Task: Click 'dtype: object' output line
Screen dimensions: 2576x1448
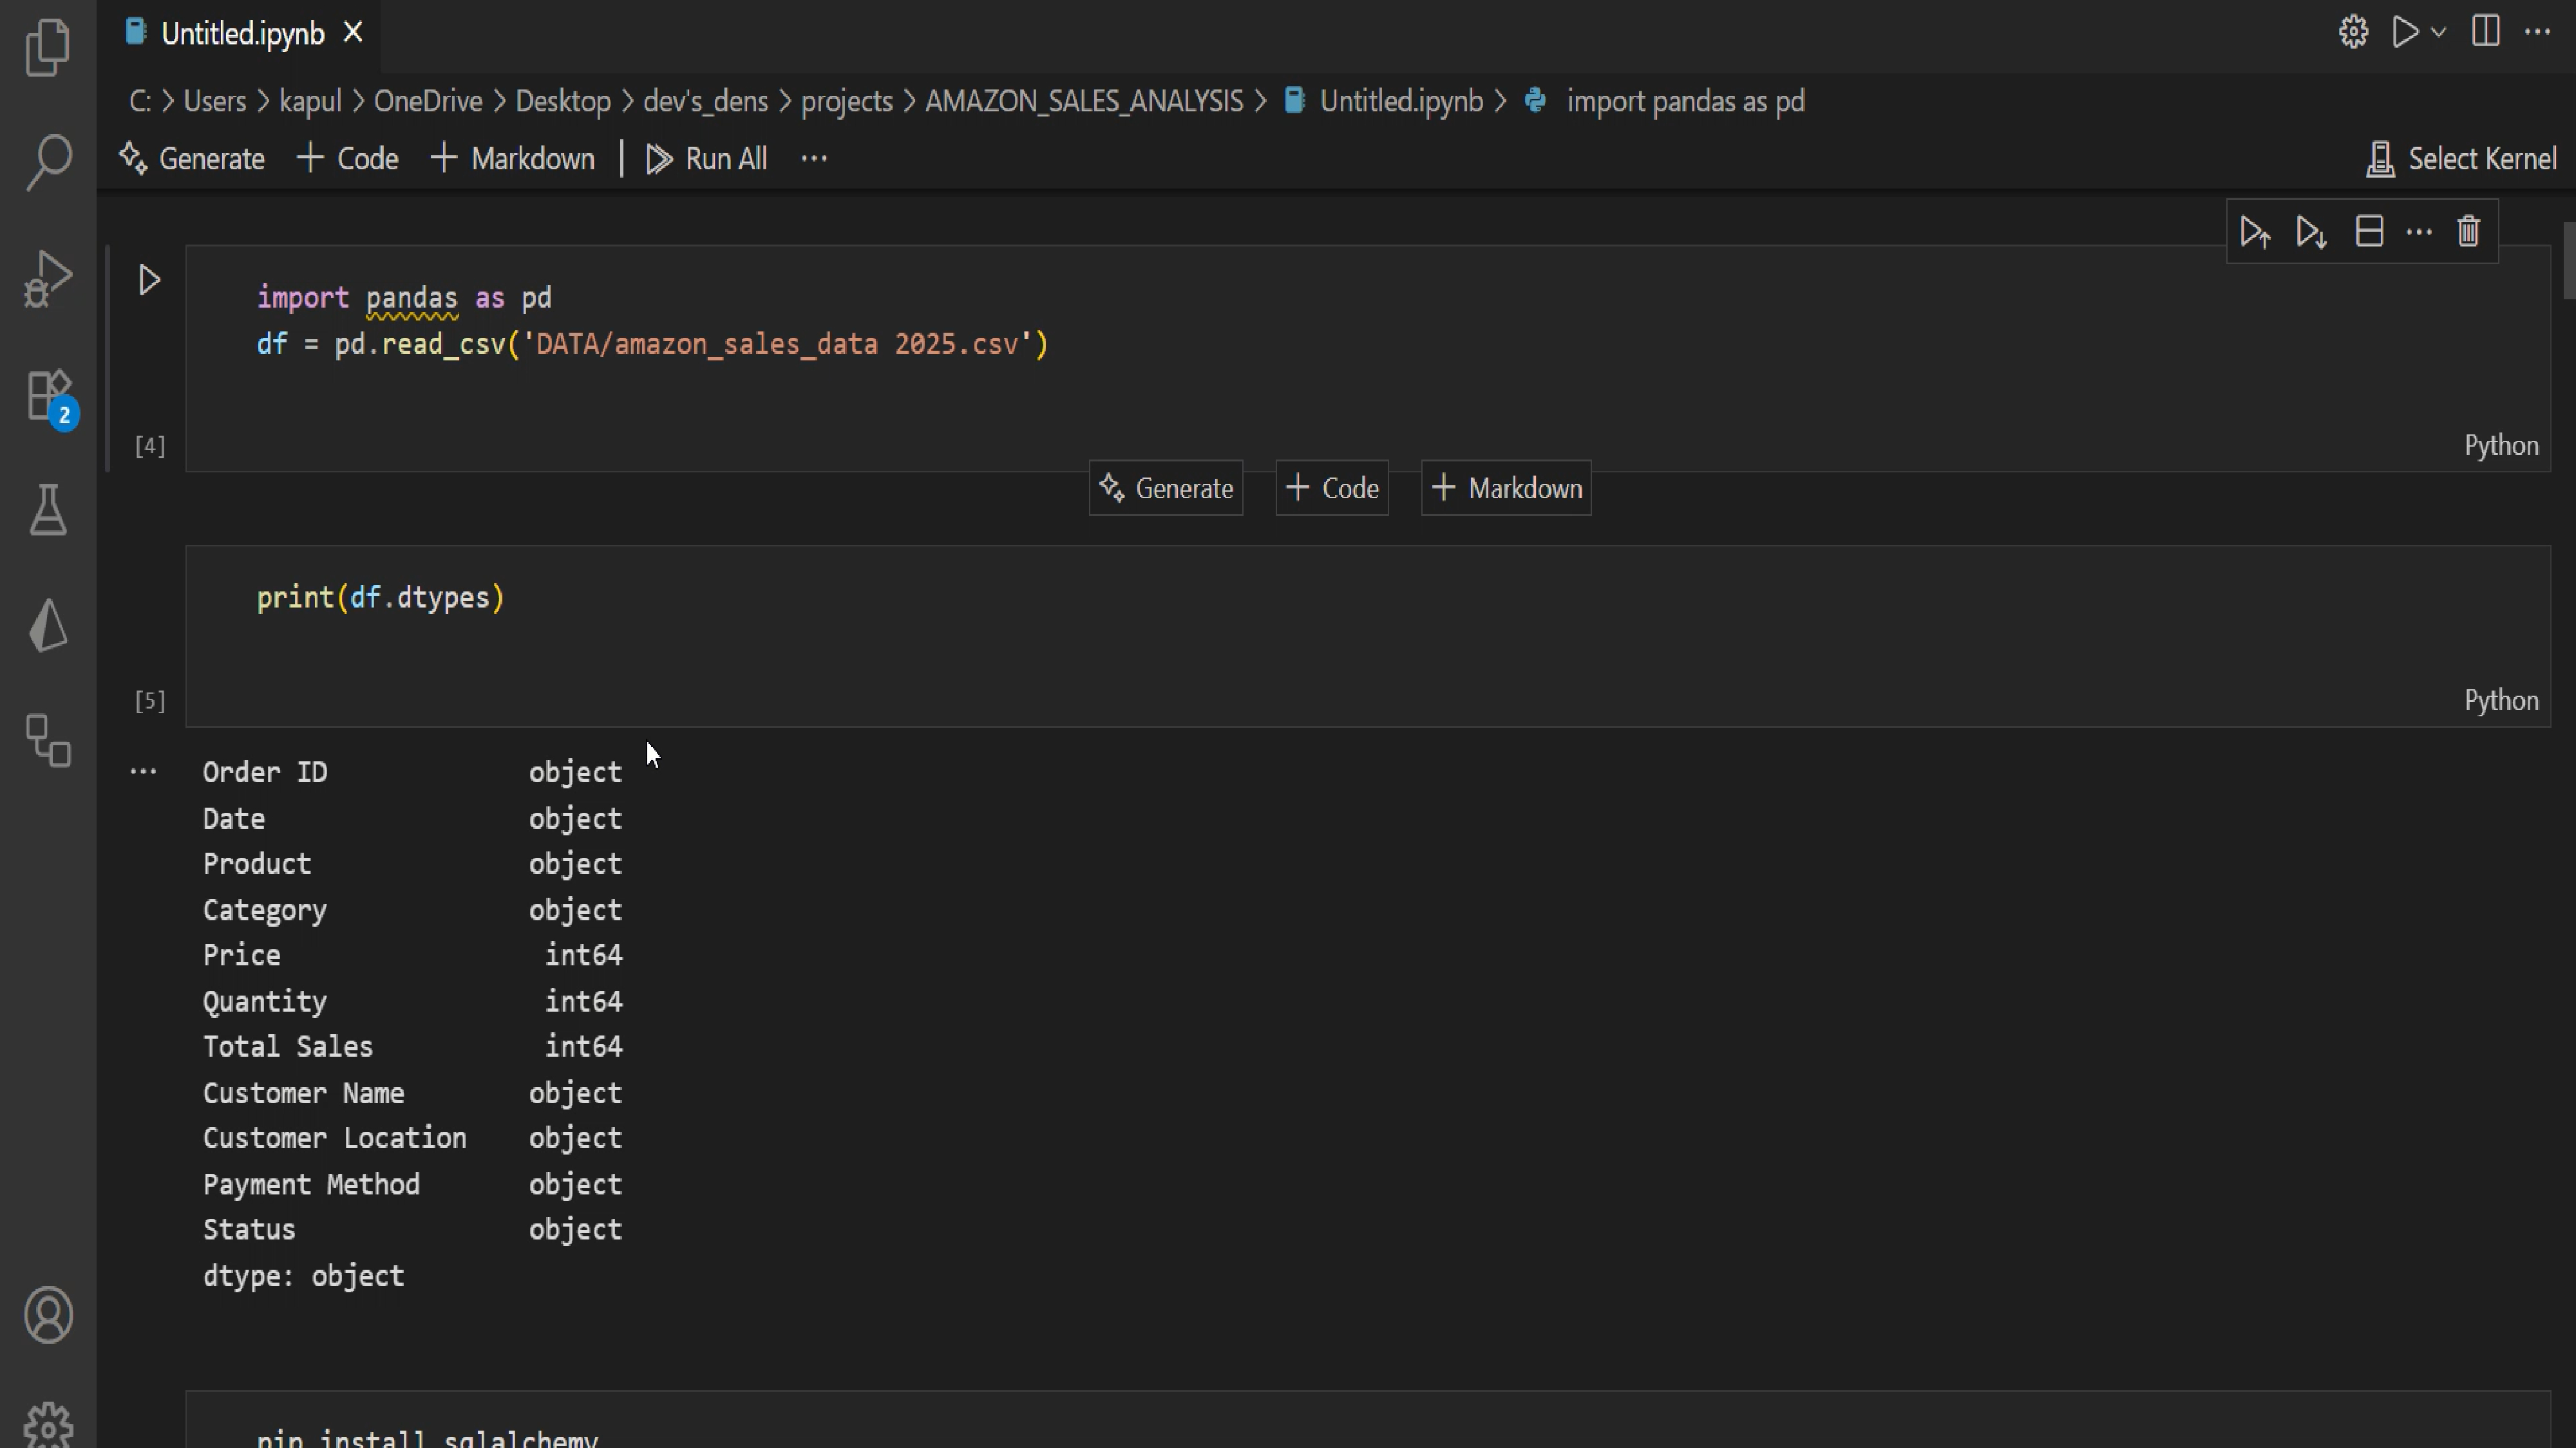Action: point(303,1276)
